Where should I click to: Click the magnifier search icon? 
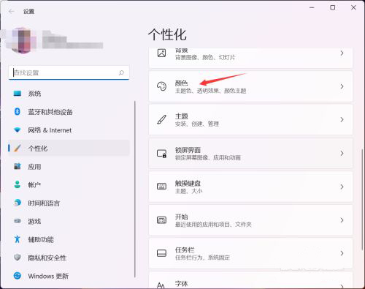click(121, 72)
